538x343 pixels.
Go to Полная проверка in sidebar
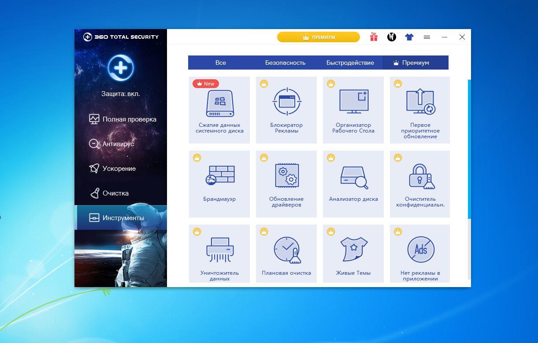[x=129, y=119]
